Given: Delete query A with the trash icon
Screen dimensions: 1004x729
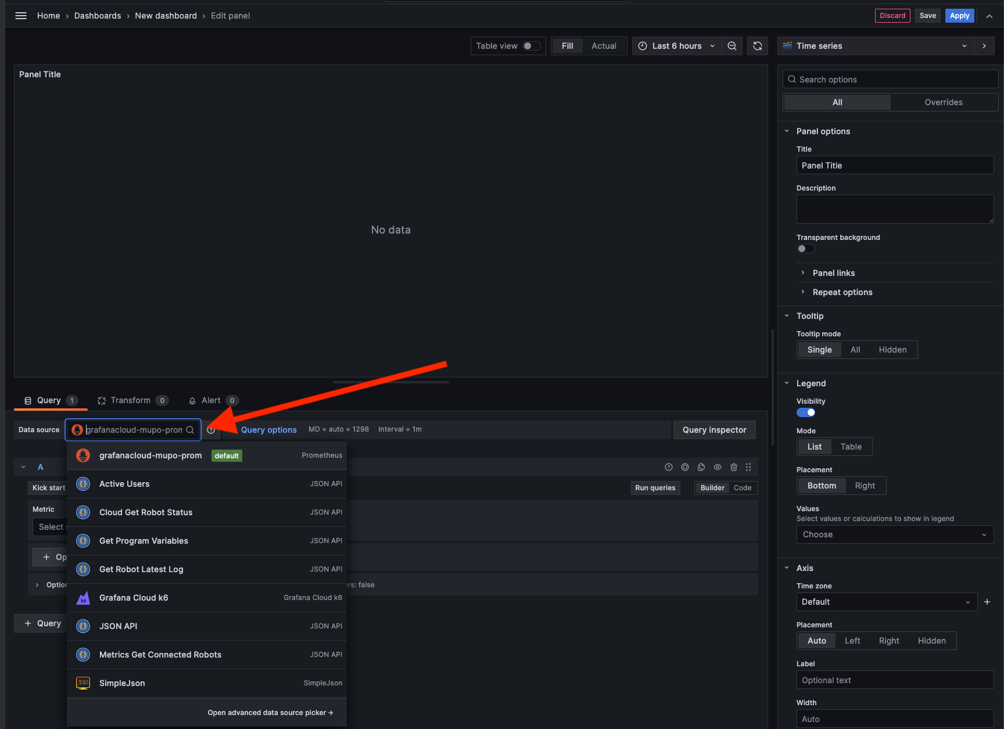Looking at the screenshot, I should point(734,467).
